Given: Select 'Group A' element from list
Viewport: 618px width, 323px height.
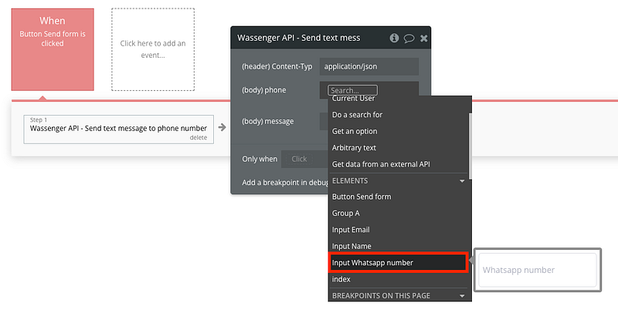Looking at the screenshot, I should (x=346, y=213).
